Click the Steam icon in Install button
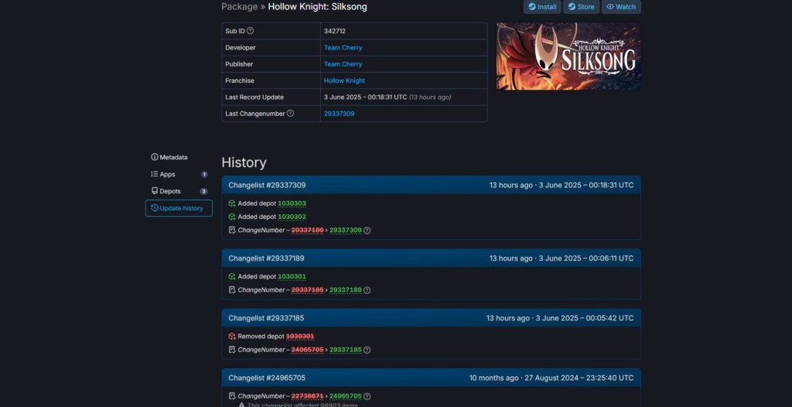The height and width of the screenshot is (407, 792). 532,6
